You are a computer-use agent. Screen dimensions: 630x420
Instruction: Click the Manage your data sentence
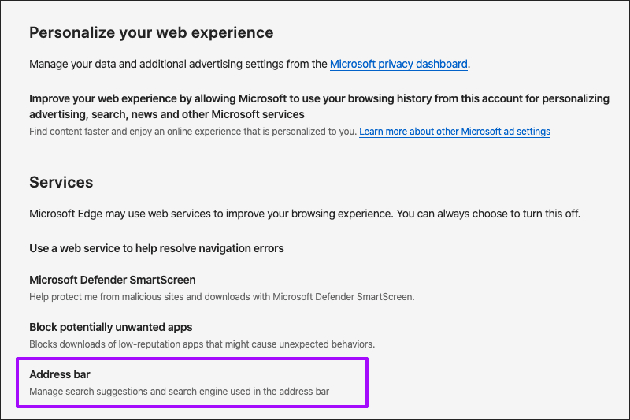[x=179, y=64]
